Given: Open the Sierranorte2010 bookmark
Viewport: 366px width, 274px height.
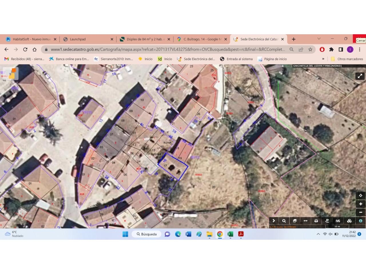Looking at the screenshot, I should tap(114, 59).
